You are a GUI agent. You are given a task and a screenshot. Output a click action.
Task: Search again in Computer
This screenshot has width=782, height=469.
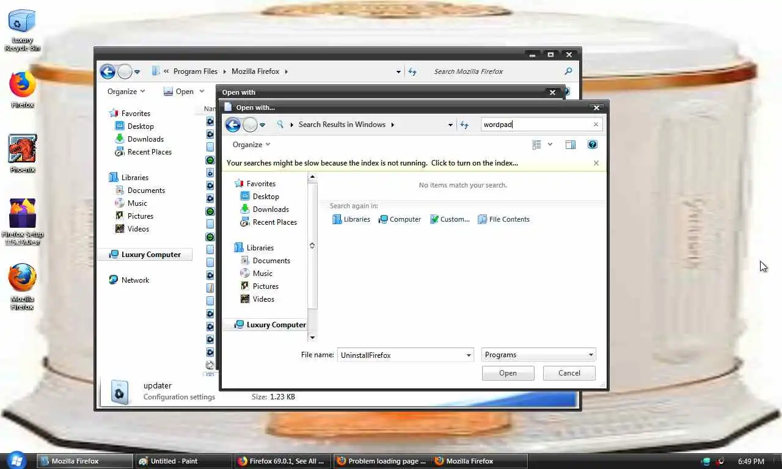tap(400, 219)
